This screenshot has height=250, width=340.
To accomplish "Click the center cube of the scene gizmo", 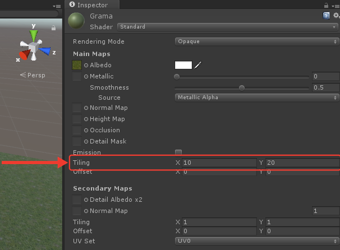I will point(34,47).
